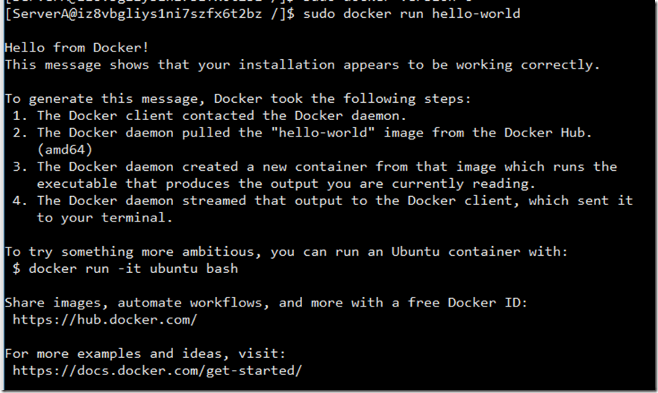This screenshot has height=393, width=658.
Task: Open the https://hub.docker.com/ URL
Action: pyautogui.click(x=105, y=320)
